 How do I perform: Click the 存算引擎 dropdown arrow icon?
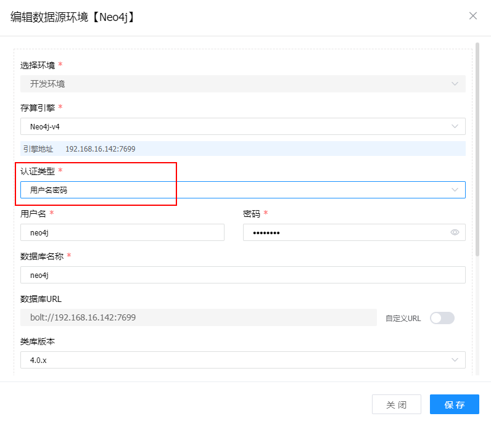coord(455,126)
